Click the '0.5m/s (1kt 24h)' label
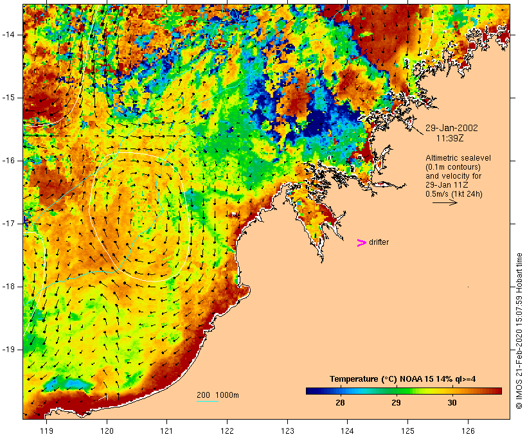The image size is (527, 437). (x=454, y=194)
